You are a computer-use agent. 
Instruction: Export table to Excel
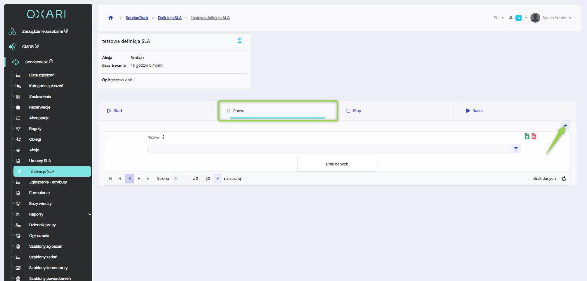coord(527,136)
